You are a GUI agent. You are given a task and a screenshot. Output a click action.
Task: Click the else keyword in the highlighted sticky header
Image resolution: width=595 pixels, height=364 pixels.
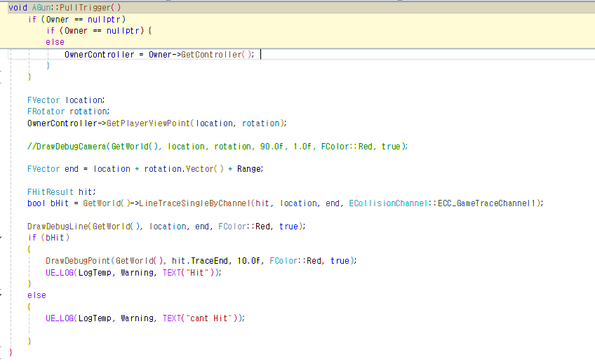[55, 42]
